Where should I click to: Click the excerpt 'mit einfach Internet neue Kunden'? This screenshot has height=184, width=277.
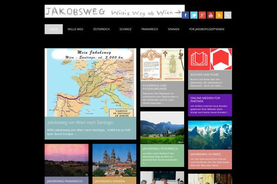coord(210,109)
